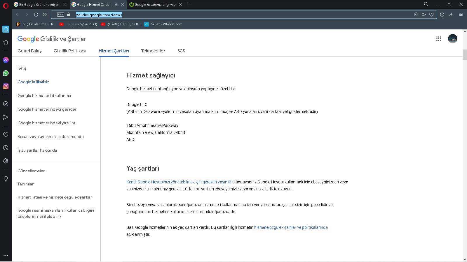Image resolution: width=467 pixels, height=262 pixels.
Task: Open hizmete özgü ek şartlar ve politikalarında link
Action: 291,227
